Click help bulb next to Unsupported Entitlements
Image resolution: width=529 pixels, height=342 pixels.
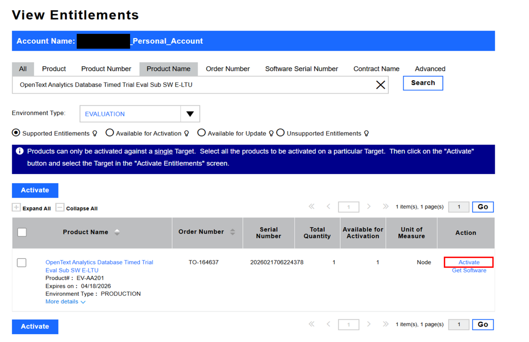click(366, 133)
